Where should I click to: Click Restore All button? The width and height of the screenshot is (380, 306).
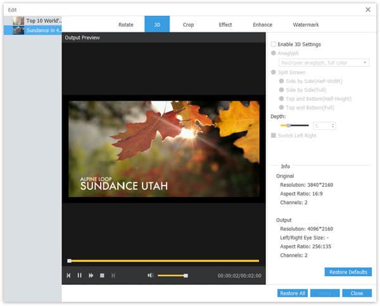point(293,293)
